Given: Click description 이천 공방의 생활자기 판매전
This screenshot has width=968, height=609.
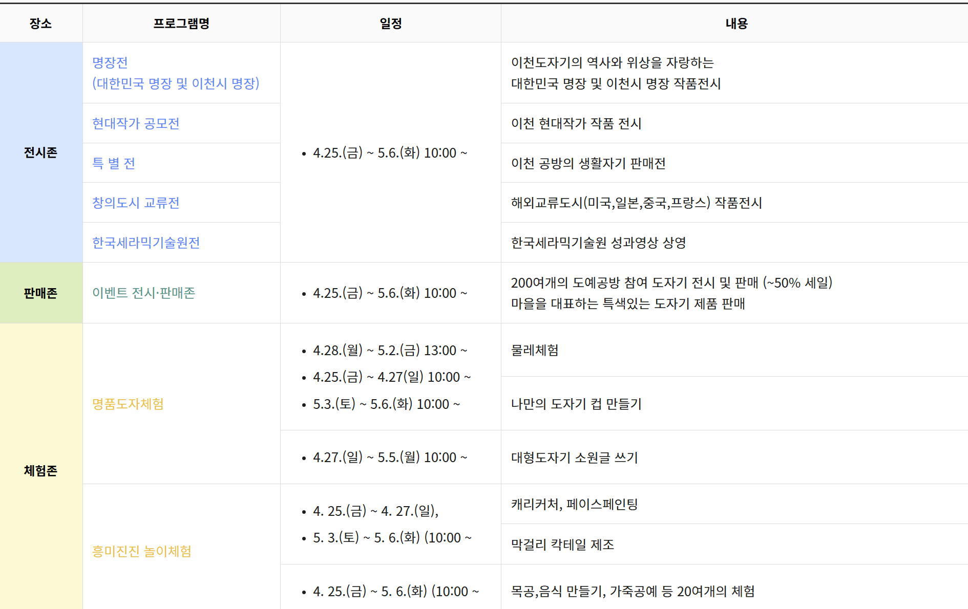Looking at the screenshot, I should click(588, 163).
